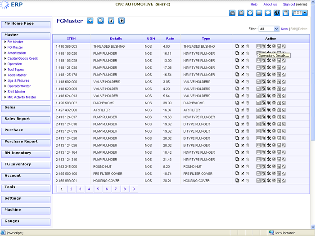The height and width of the screenshot is (236, 315).
Task: Expand the Purchase menu section
Action: [x=26, y=131]
